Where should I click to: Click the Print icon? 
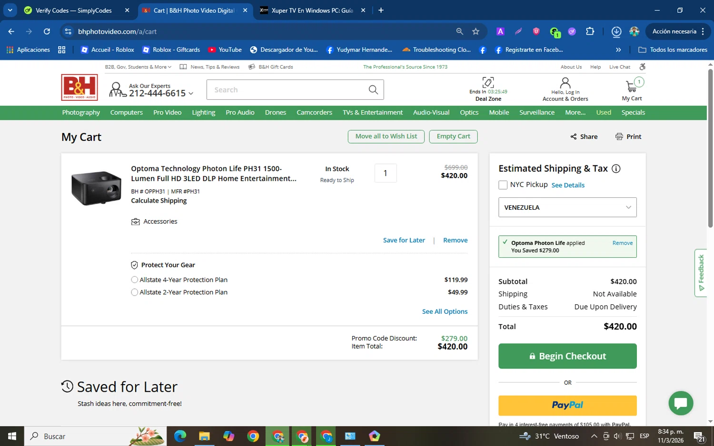[x=619, y=136]
